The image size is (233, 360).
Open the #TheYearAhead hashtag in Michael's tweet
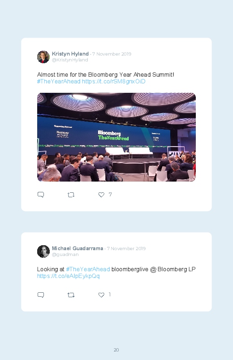pyautogui.click(x=88, y=269)
